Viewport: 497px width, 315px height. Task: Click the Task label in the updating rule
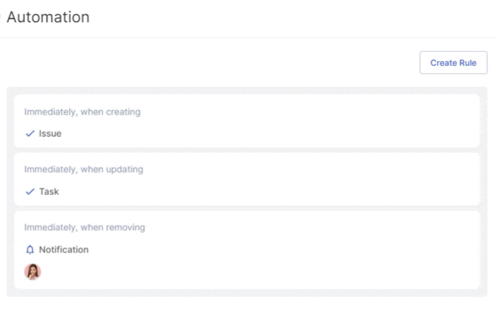tap(49, 191)
